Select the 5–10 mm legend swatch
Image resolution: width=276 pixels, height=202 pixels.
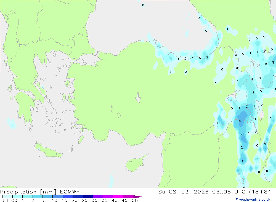point(48,196)
